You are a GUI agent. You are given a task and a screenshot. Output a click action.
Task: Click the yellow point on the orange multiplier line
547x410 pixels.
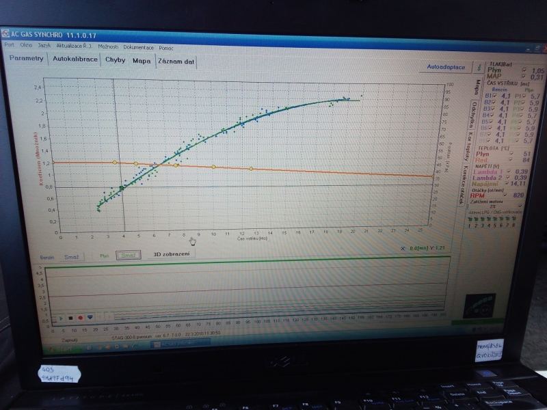click(115, 163)
